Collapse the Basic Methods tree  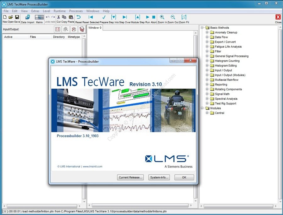click(203, 28)
